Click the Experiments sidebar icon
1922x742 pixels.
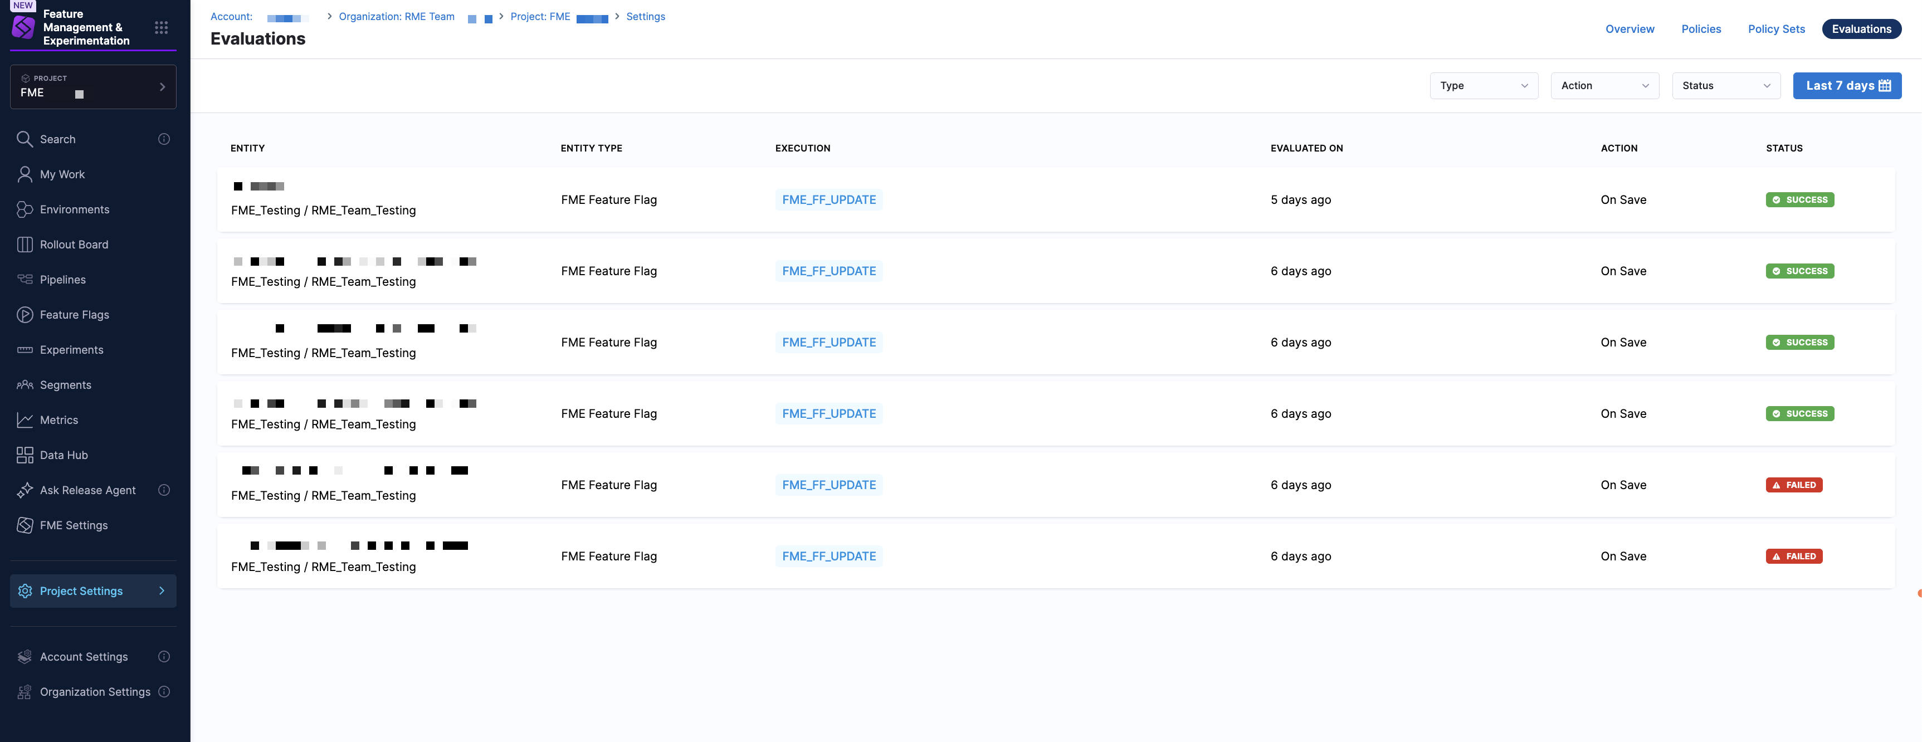click(x=25, y=350)
